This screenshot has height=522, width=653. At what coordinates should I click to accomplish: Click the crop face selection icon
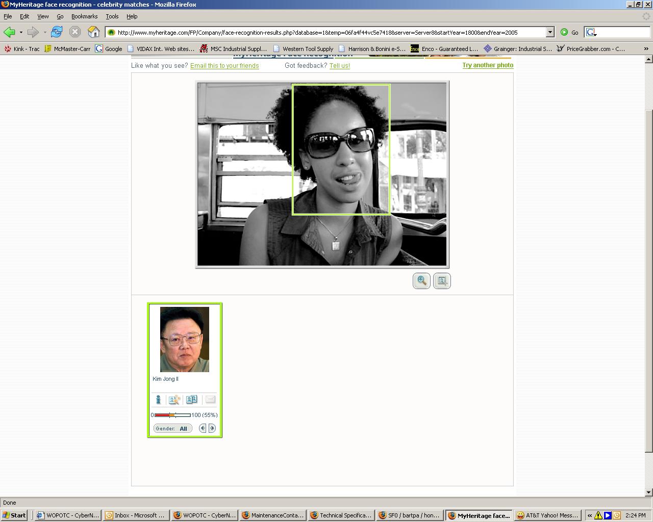[x=442, y=281]
